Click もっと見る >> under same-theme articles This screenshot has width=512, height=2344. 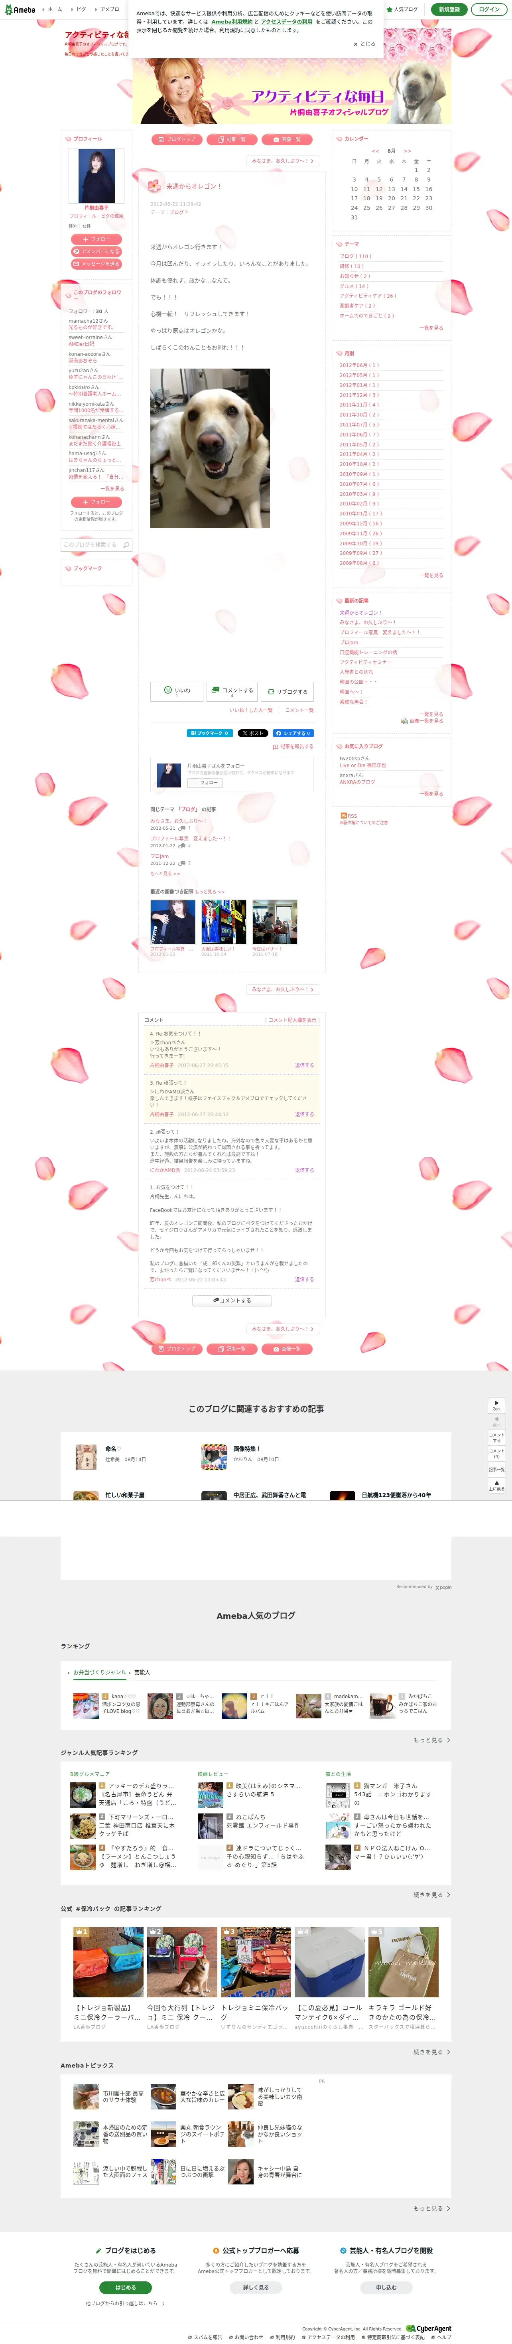click(165, 874)
